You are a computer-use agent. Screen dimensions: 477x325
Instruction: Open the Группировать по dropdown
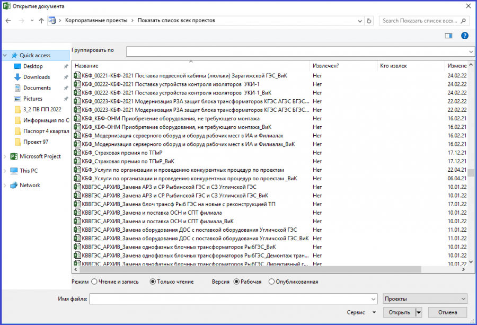(471, 51)
